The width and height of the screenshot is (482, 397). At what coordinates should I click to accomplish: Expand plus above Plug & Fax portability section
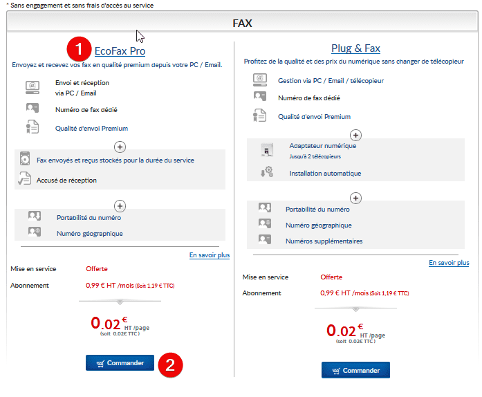(x=355, y=198)
